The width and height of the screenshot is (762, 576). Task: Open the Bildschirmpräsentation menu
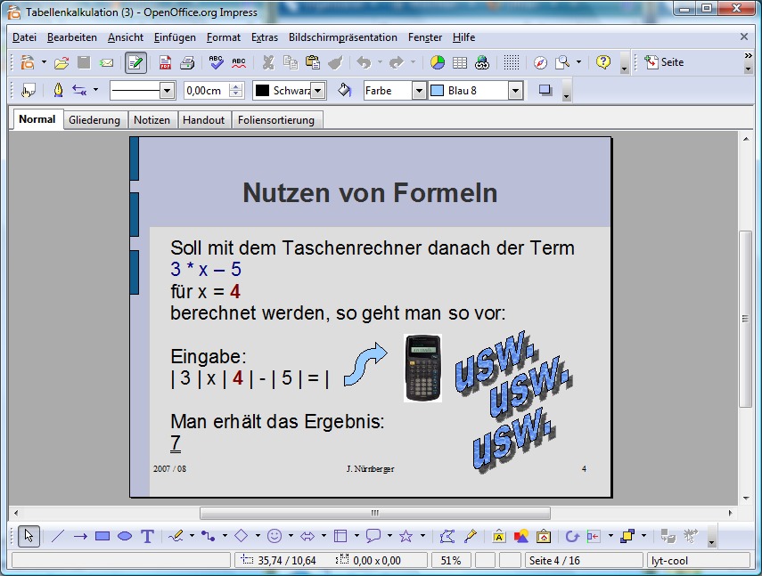click(342, 37)
